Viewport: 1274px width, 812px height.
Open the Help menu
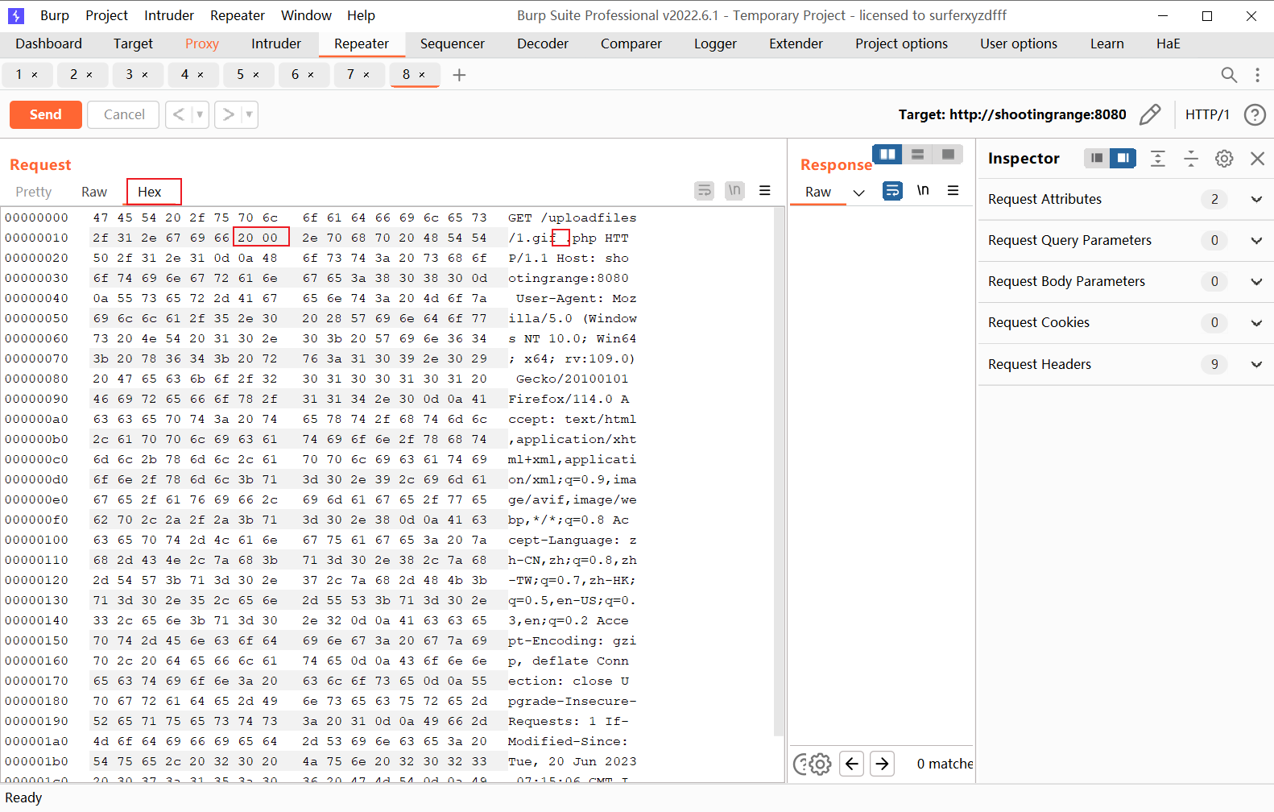coord(361,15)
